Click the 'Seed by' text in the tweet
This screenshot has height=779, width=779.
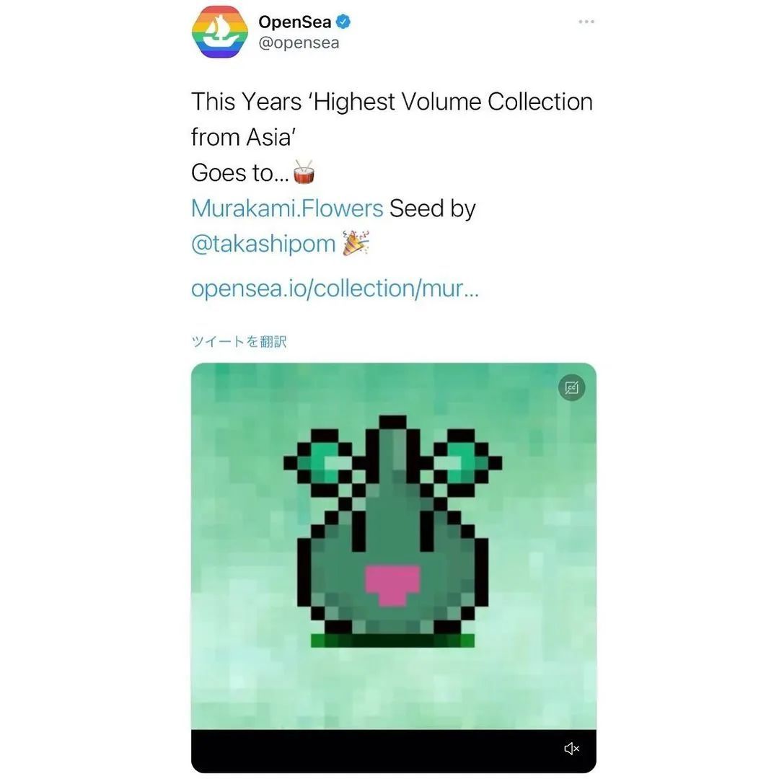(432, 208)
